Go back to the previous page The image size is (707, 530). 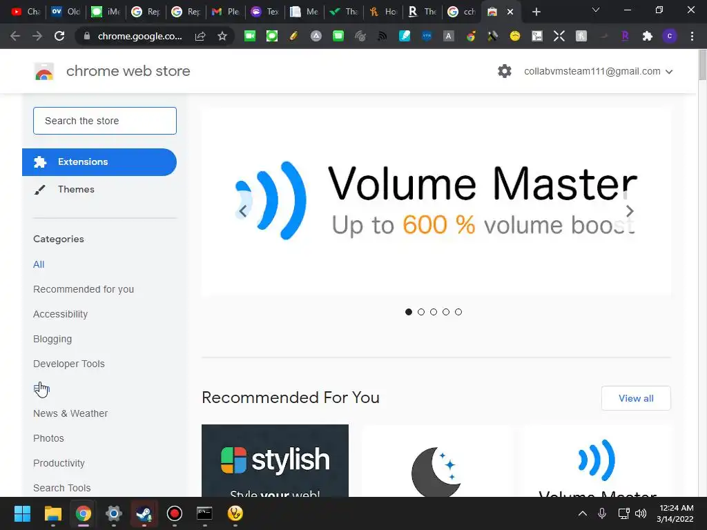(15, 36)
